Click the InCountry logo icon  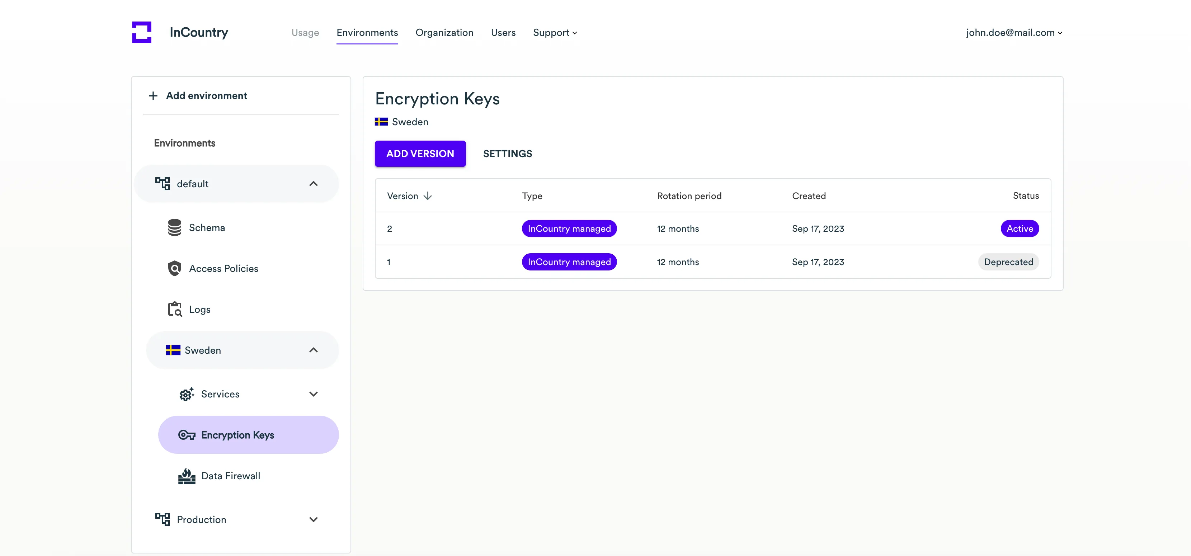click(x=141, y=32)
